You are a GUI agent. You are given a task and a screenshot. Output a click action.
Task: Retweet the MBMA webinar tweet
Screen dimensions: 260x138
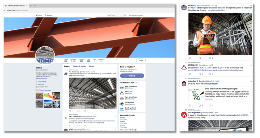coord(200,58)
